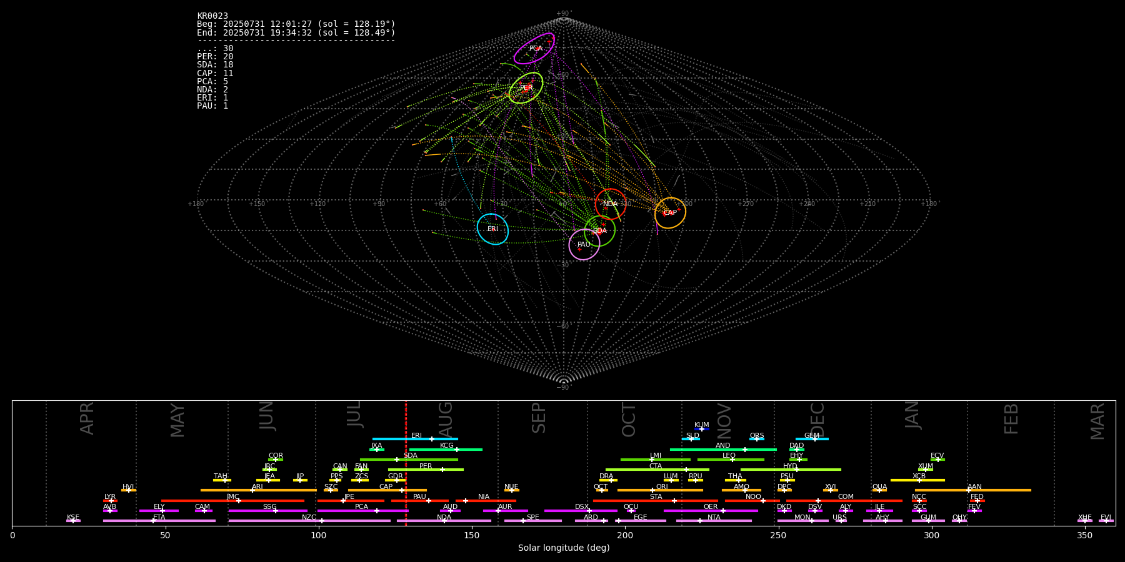Viewport: 1125px width, 562px height.
Task: Click the ORI shower bar in the timeline
Action: tap(661, 490)
